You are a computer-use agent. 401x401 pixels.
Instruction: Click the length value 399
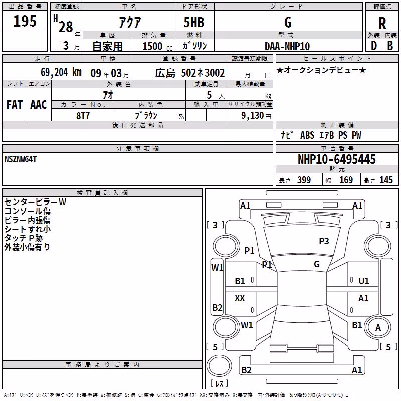(x=304, y=180)
